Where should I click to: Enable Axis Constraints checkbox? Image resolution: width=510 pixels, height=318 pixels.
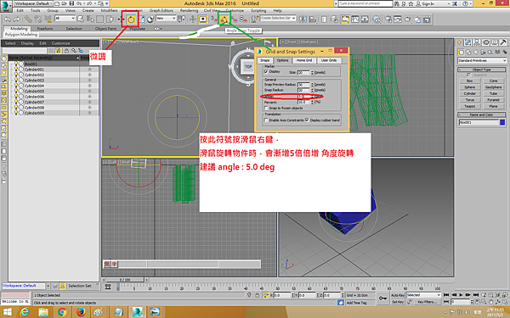(266, 120)
